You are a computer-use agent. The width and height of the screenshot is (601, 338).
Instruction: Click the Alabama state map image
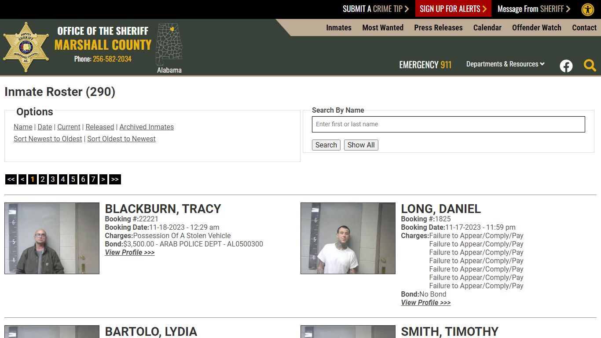(169, 44)
